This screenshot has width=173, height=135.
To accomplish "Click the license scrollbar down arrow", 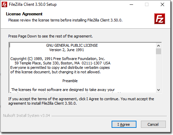I will (158, 90).
